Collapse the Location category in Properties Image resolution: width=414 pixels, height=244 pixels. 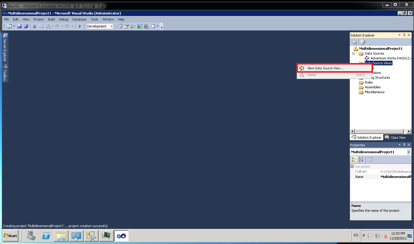tap(352, 166)
